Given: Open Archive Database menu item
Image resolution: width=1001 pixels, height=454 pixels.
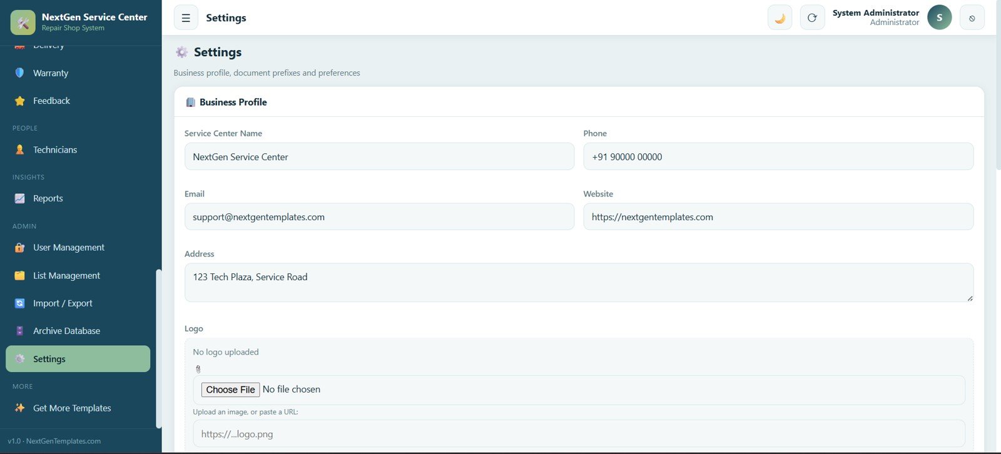Looking at the screenshot, I should tap(78, 331).
